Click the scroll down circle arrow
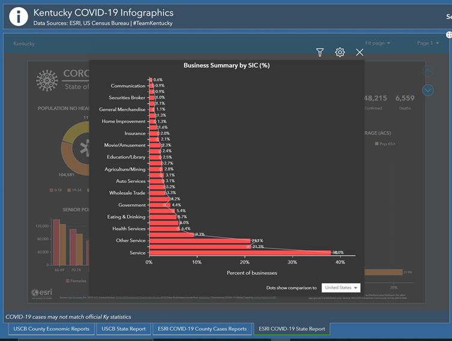 [x=428, y=90]
